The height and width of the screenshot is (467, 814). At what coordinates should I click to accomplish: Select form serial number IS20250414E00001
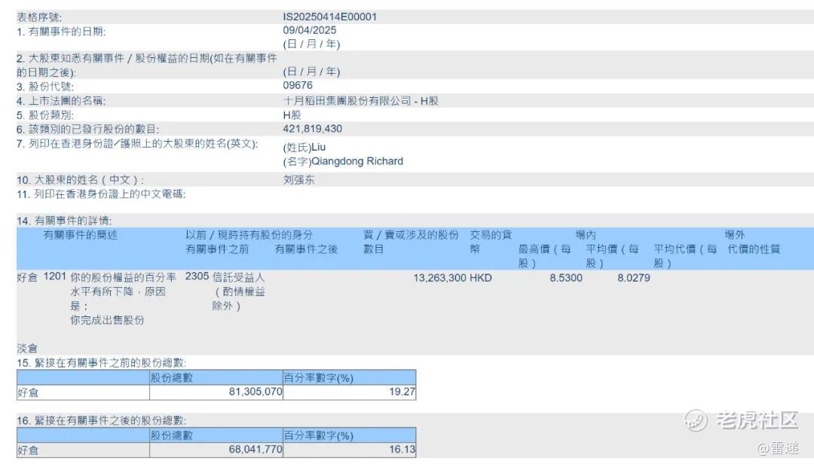point(329,17)
